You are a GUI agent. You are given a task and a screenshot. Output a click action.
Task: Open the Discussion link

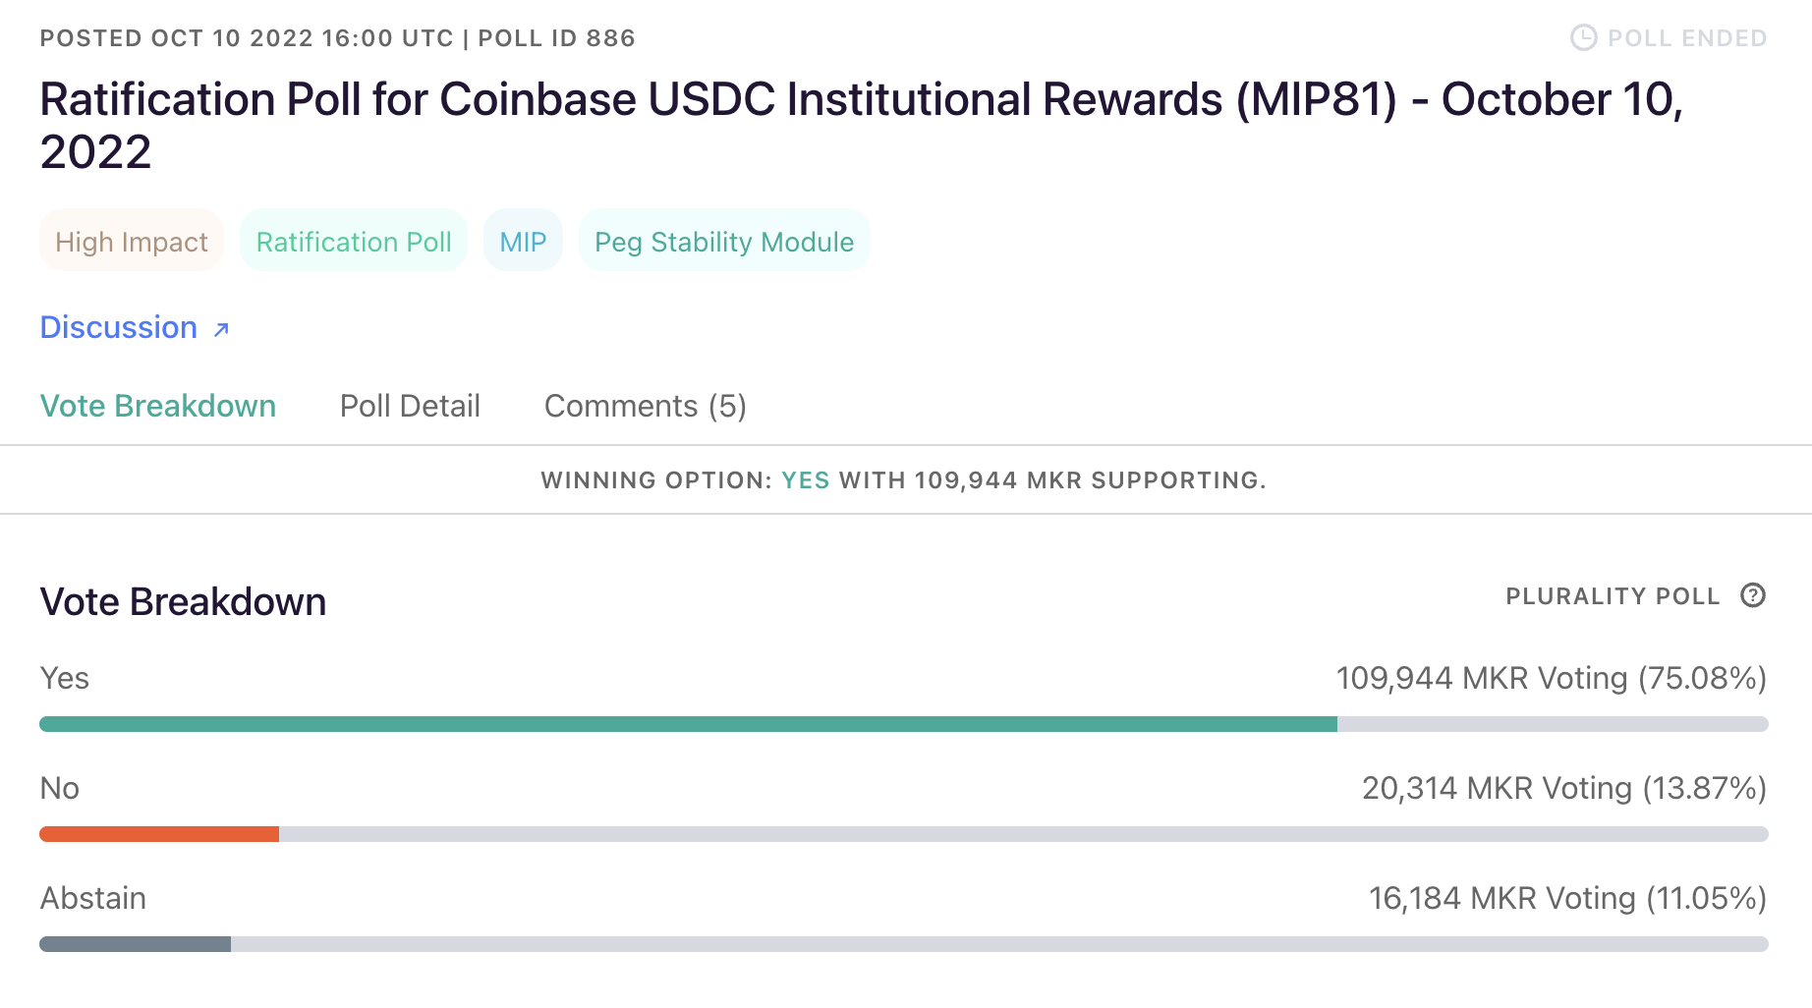118,327
